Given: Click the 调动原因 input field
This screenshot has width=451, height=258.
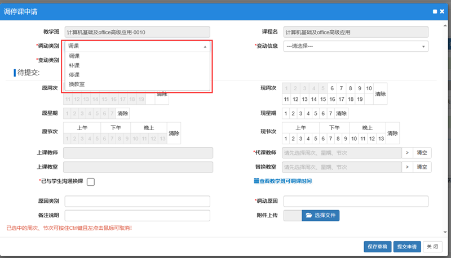Looking at the screenshot, I should 355,202.
